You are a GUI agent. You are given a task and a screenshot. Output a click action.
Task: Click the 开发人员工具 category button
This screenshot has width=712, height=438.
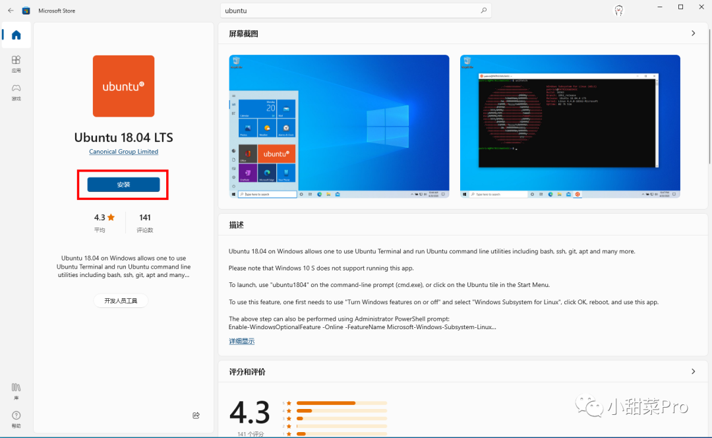(121, 301)
